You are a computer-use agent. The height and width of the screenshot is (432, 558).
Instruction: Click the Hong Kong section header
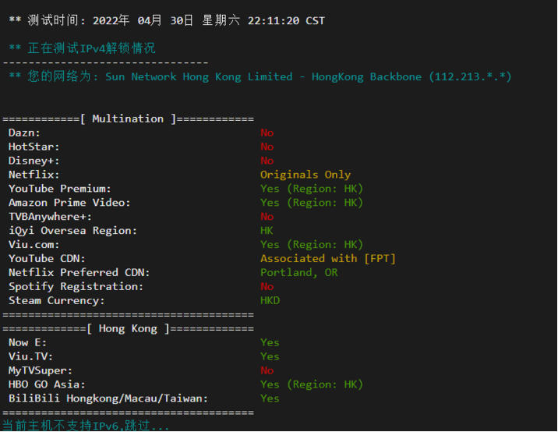[128, 328]
